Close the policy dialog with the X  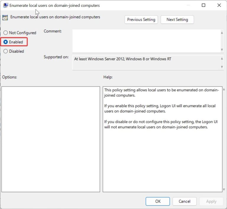tap(219, 5)
